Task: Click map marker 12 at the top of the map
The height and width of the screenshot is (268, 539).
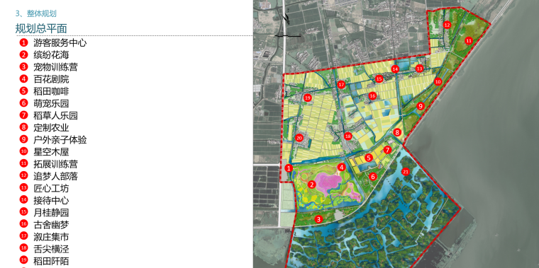Action: tap(447, 25)
